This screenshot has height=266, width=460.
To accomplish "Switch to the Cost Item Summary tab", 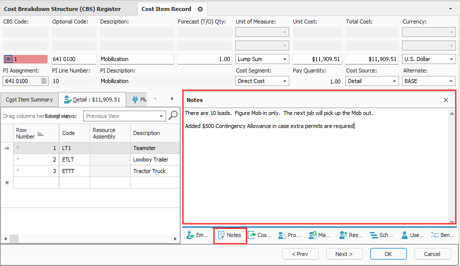I will click(x=29, y=99).
